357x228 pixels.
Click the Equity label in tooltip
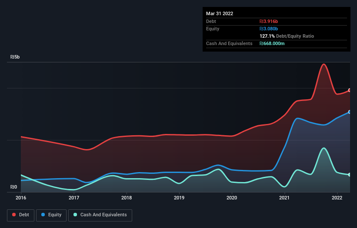(x=213, y=29)
